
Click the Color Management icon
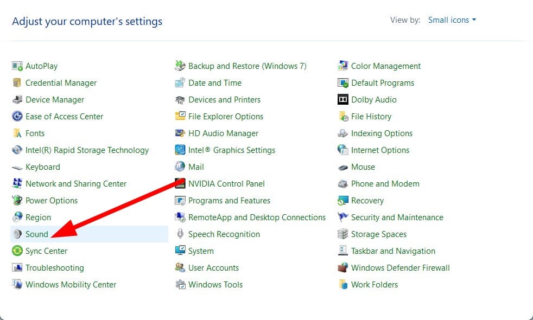click(342, 66)
